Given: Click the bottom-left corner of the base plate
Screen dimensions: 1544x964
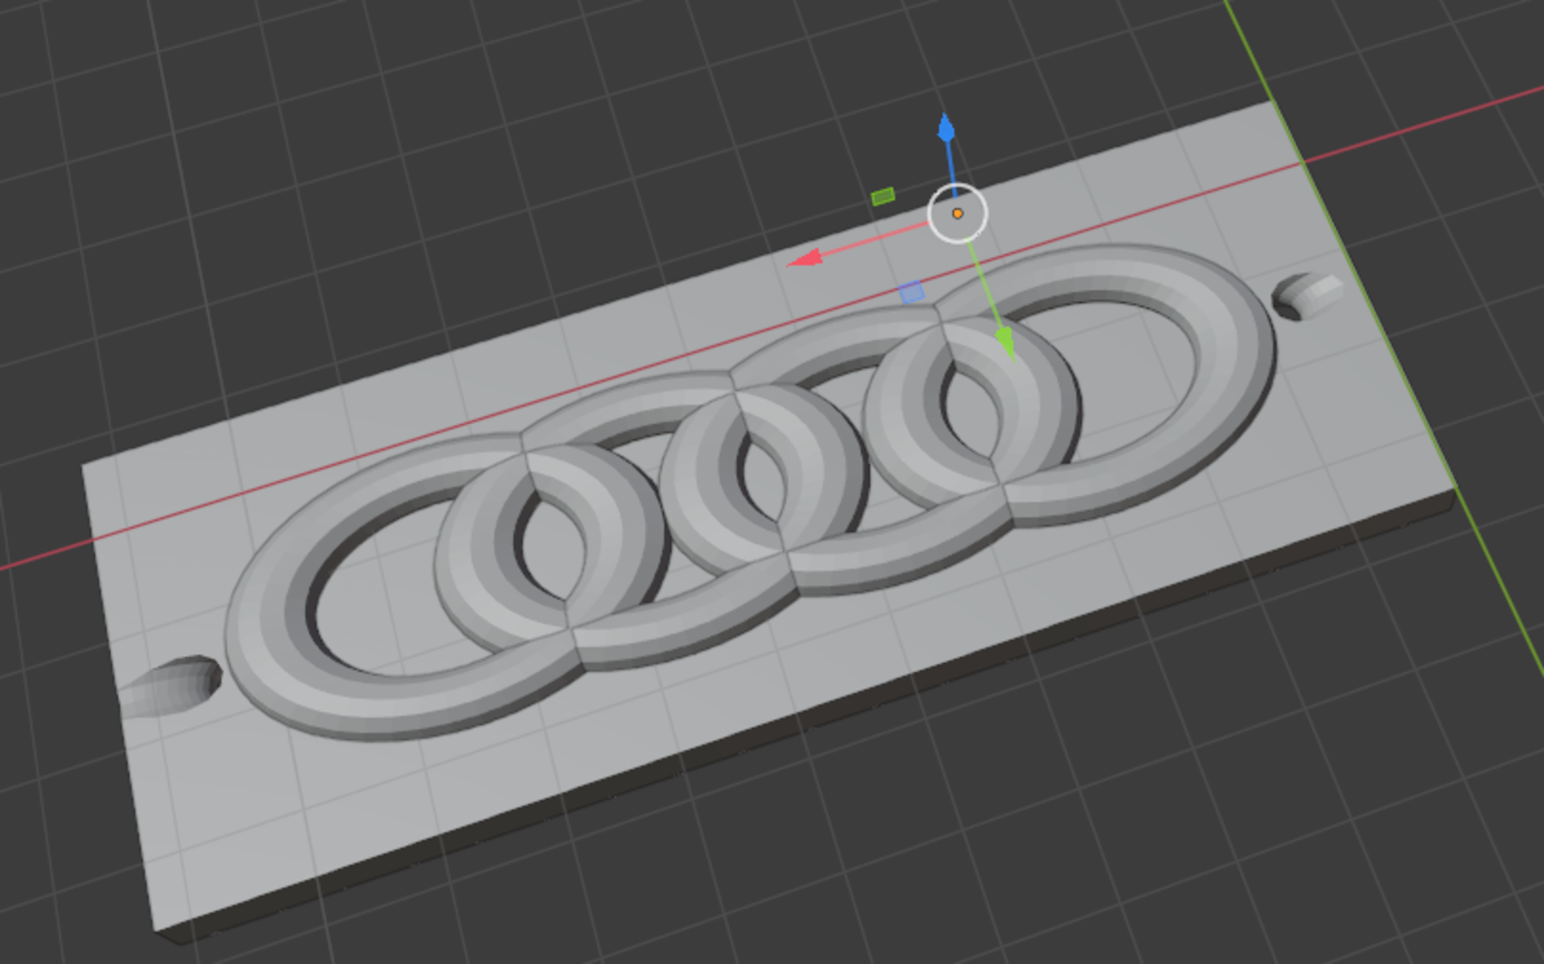Looking at the screenshot, I should click(158, 927).
